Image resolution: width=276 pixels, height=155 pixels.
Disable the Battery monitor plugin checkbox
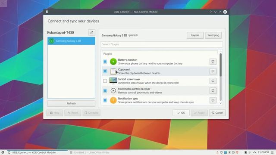pos(105,62)
